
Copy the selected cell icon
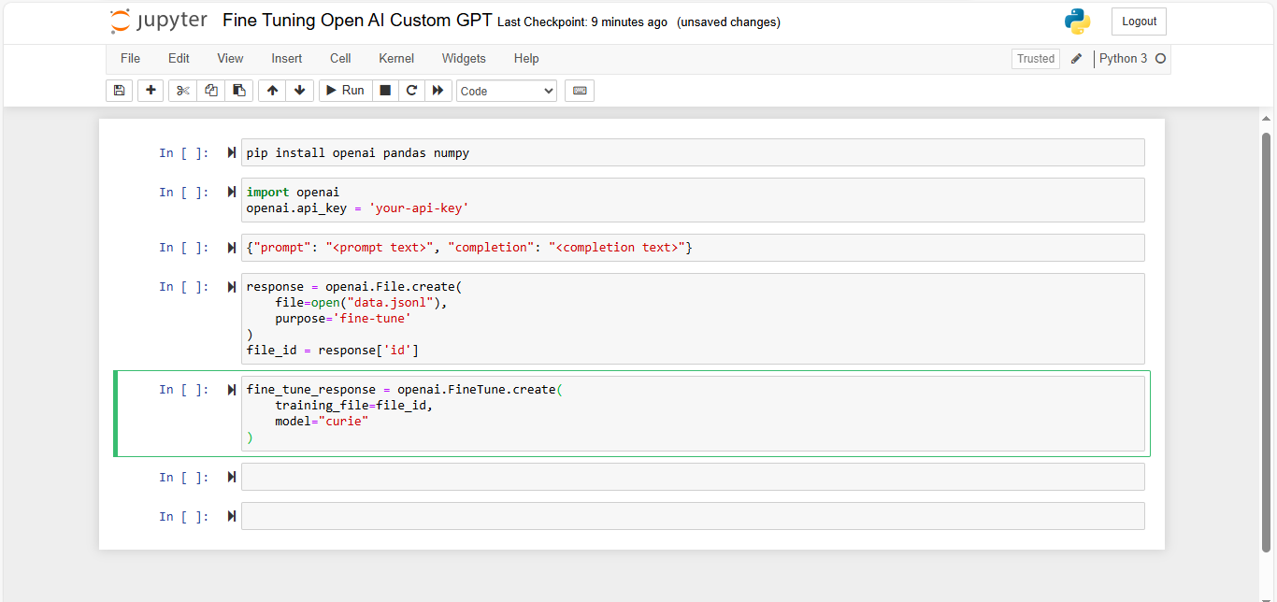(210, 90)
